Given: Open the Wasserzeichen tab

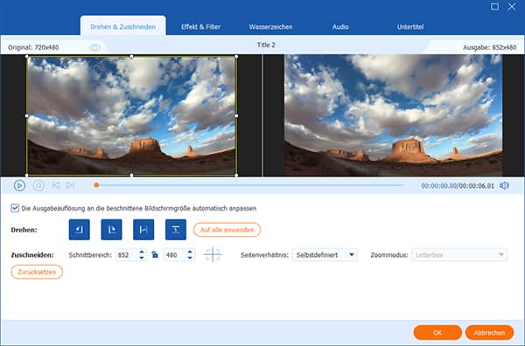Looking at the screenshot, I should coord(270,27).
